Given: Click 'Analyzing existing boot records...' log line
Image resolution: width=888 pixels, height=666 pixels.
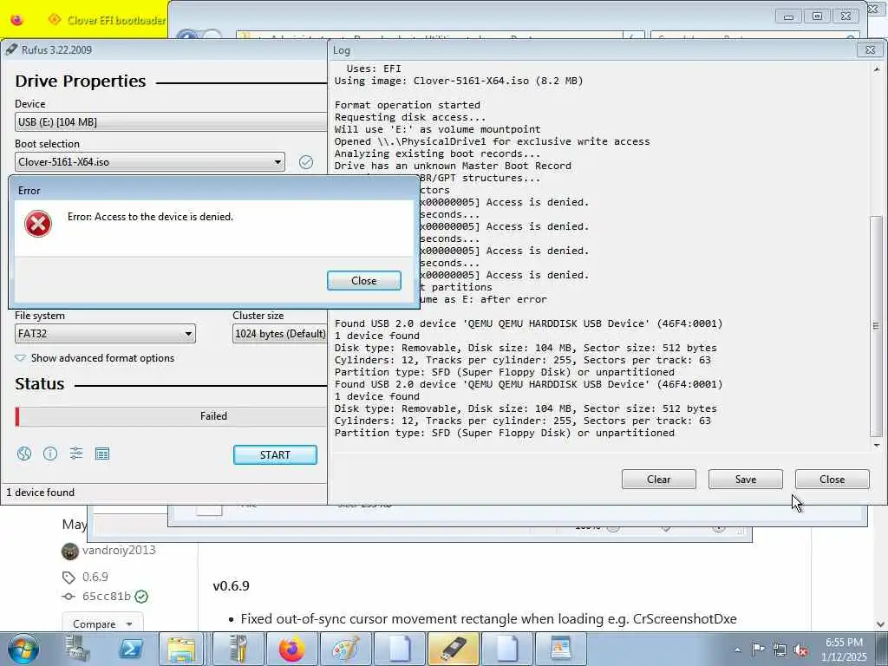Looking at the screenshot, I should click(x=437, y=154).
